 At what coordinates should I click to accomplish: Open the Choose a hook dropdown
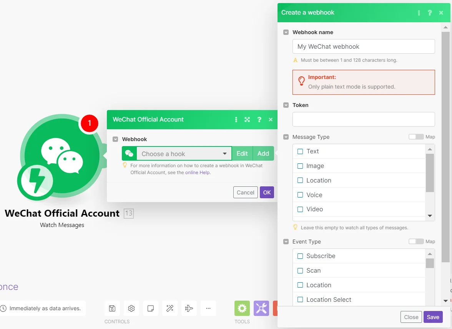pos(184,153)
